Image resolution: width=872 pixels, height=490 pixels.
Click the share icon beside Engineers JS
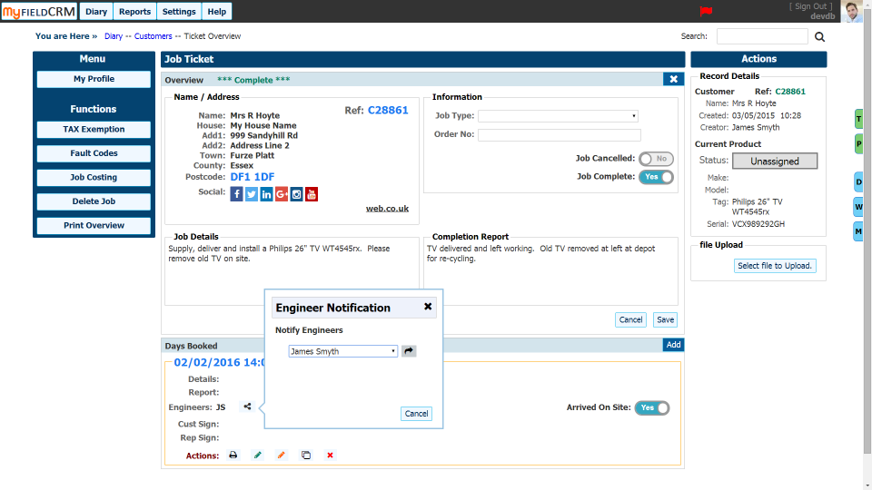247,407
